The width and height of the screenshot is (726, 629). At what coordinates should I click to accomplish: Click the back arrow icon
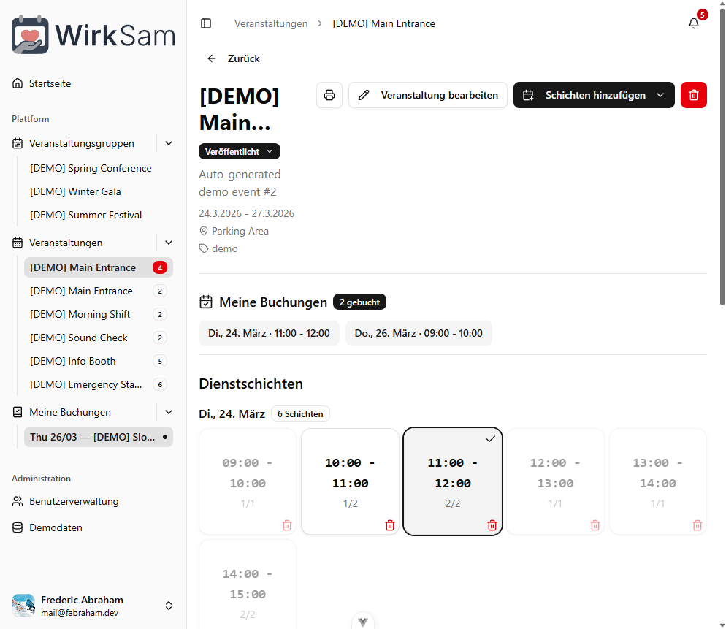pos(212,58)
